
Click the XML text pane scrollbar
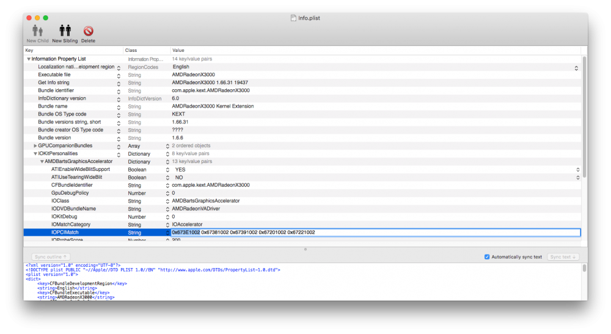(584, 268)
